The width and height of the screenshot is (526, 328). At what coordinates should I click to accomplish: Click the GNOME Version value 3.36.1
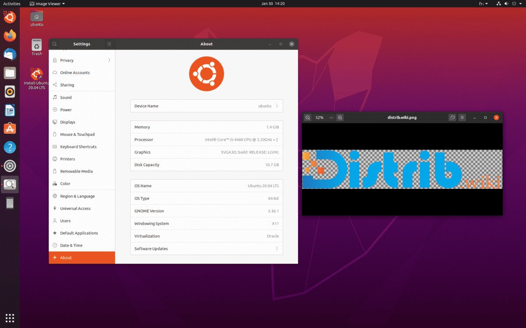click(274, 211)
